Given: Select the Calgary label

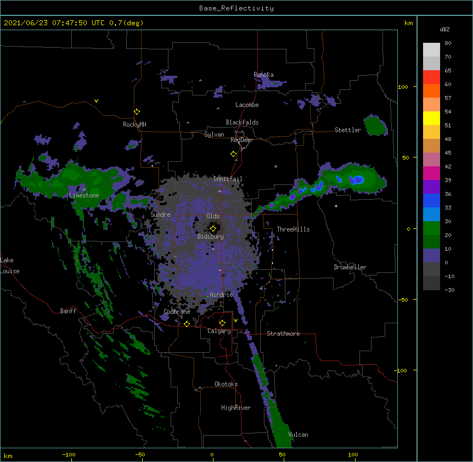Looking at the screenshot, I should click(219, 331).
